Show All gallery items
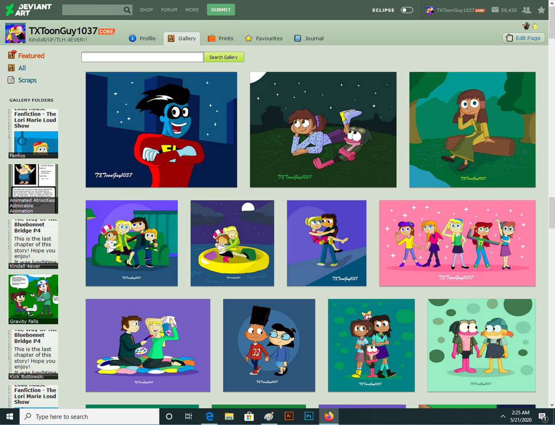 (x=17, y=68)
